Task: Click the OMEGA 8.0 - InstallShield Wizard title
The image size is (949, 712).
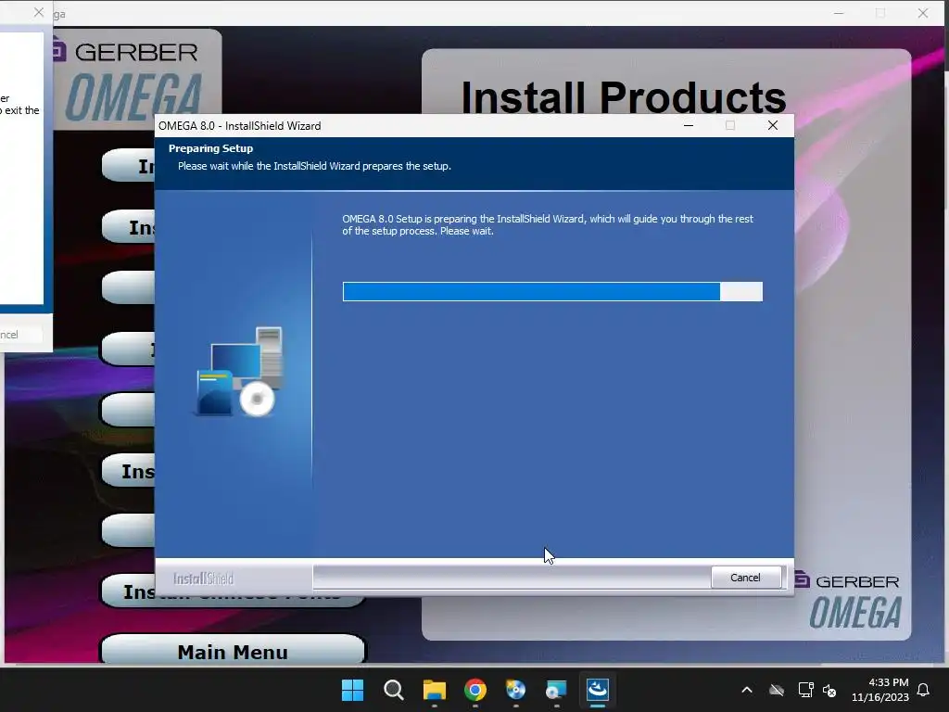Action: (240, 126)
